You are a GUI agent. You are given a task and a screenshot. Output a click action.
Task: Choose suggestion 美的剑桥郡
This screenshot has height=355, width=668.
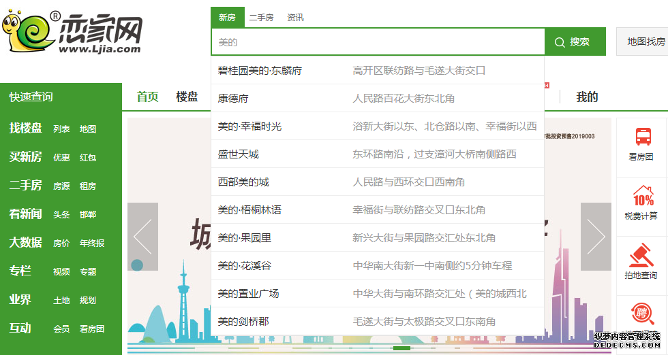(378, 322)
